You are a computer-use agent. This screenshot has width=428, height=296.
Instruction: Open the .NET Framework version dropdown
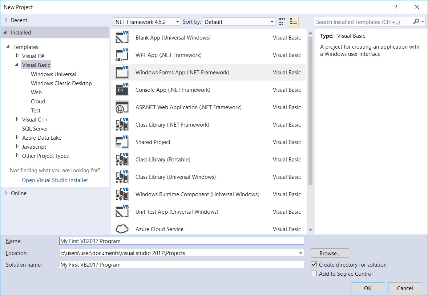[177, 21]
